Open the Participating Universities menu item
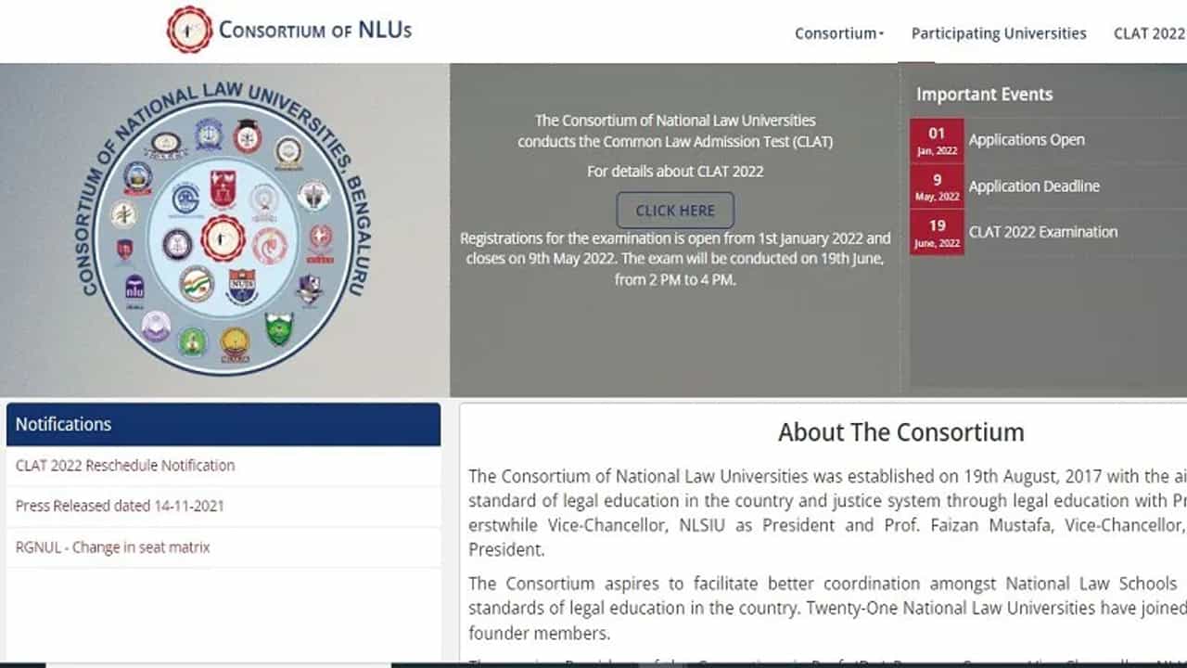Viewport: 1187px width, 668px height. point(998,33)
